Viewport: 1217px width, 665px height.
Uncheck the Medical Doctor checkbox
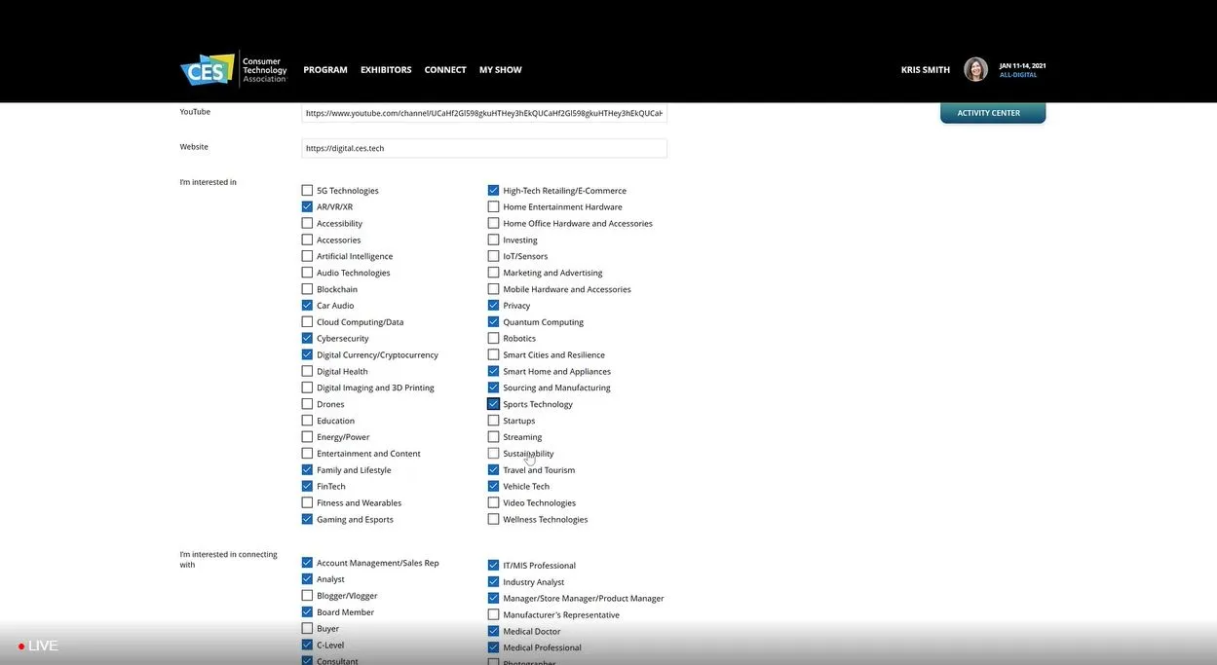[x=493, y=631]
